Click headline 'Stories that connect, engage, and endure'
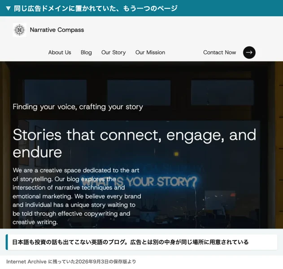283x269 pixels. [135, 143]
